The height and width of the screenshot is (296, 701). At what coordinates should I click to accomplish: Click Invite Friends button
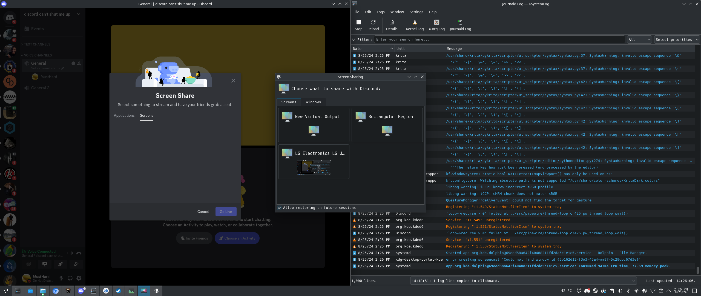194,238
